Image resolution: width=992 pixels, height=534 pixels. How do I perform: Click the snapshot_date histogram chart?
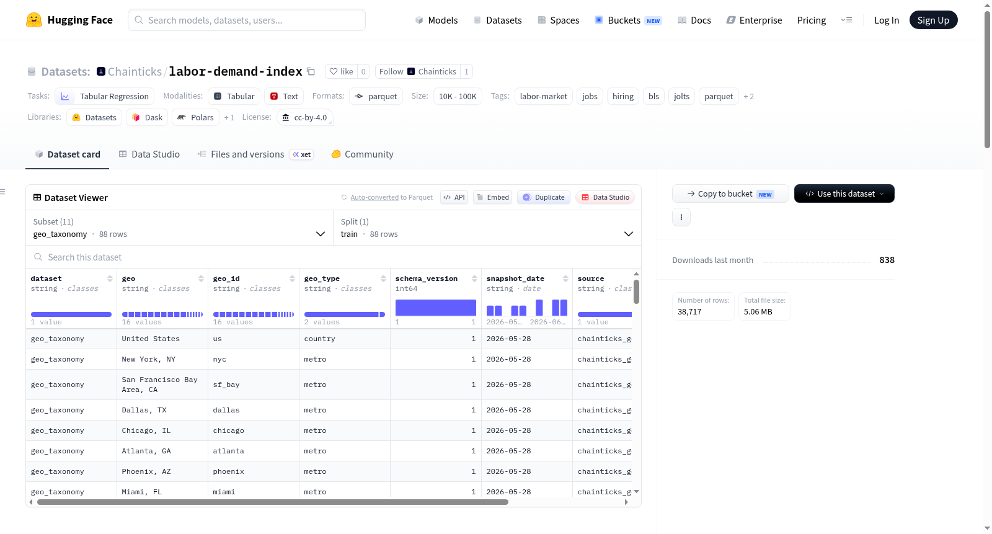527,308
